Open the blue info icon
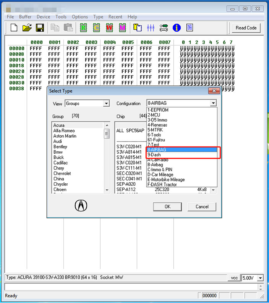Image resolution: width=269 pixels, height=303 pixels. pos(177,28)
